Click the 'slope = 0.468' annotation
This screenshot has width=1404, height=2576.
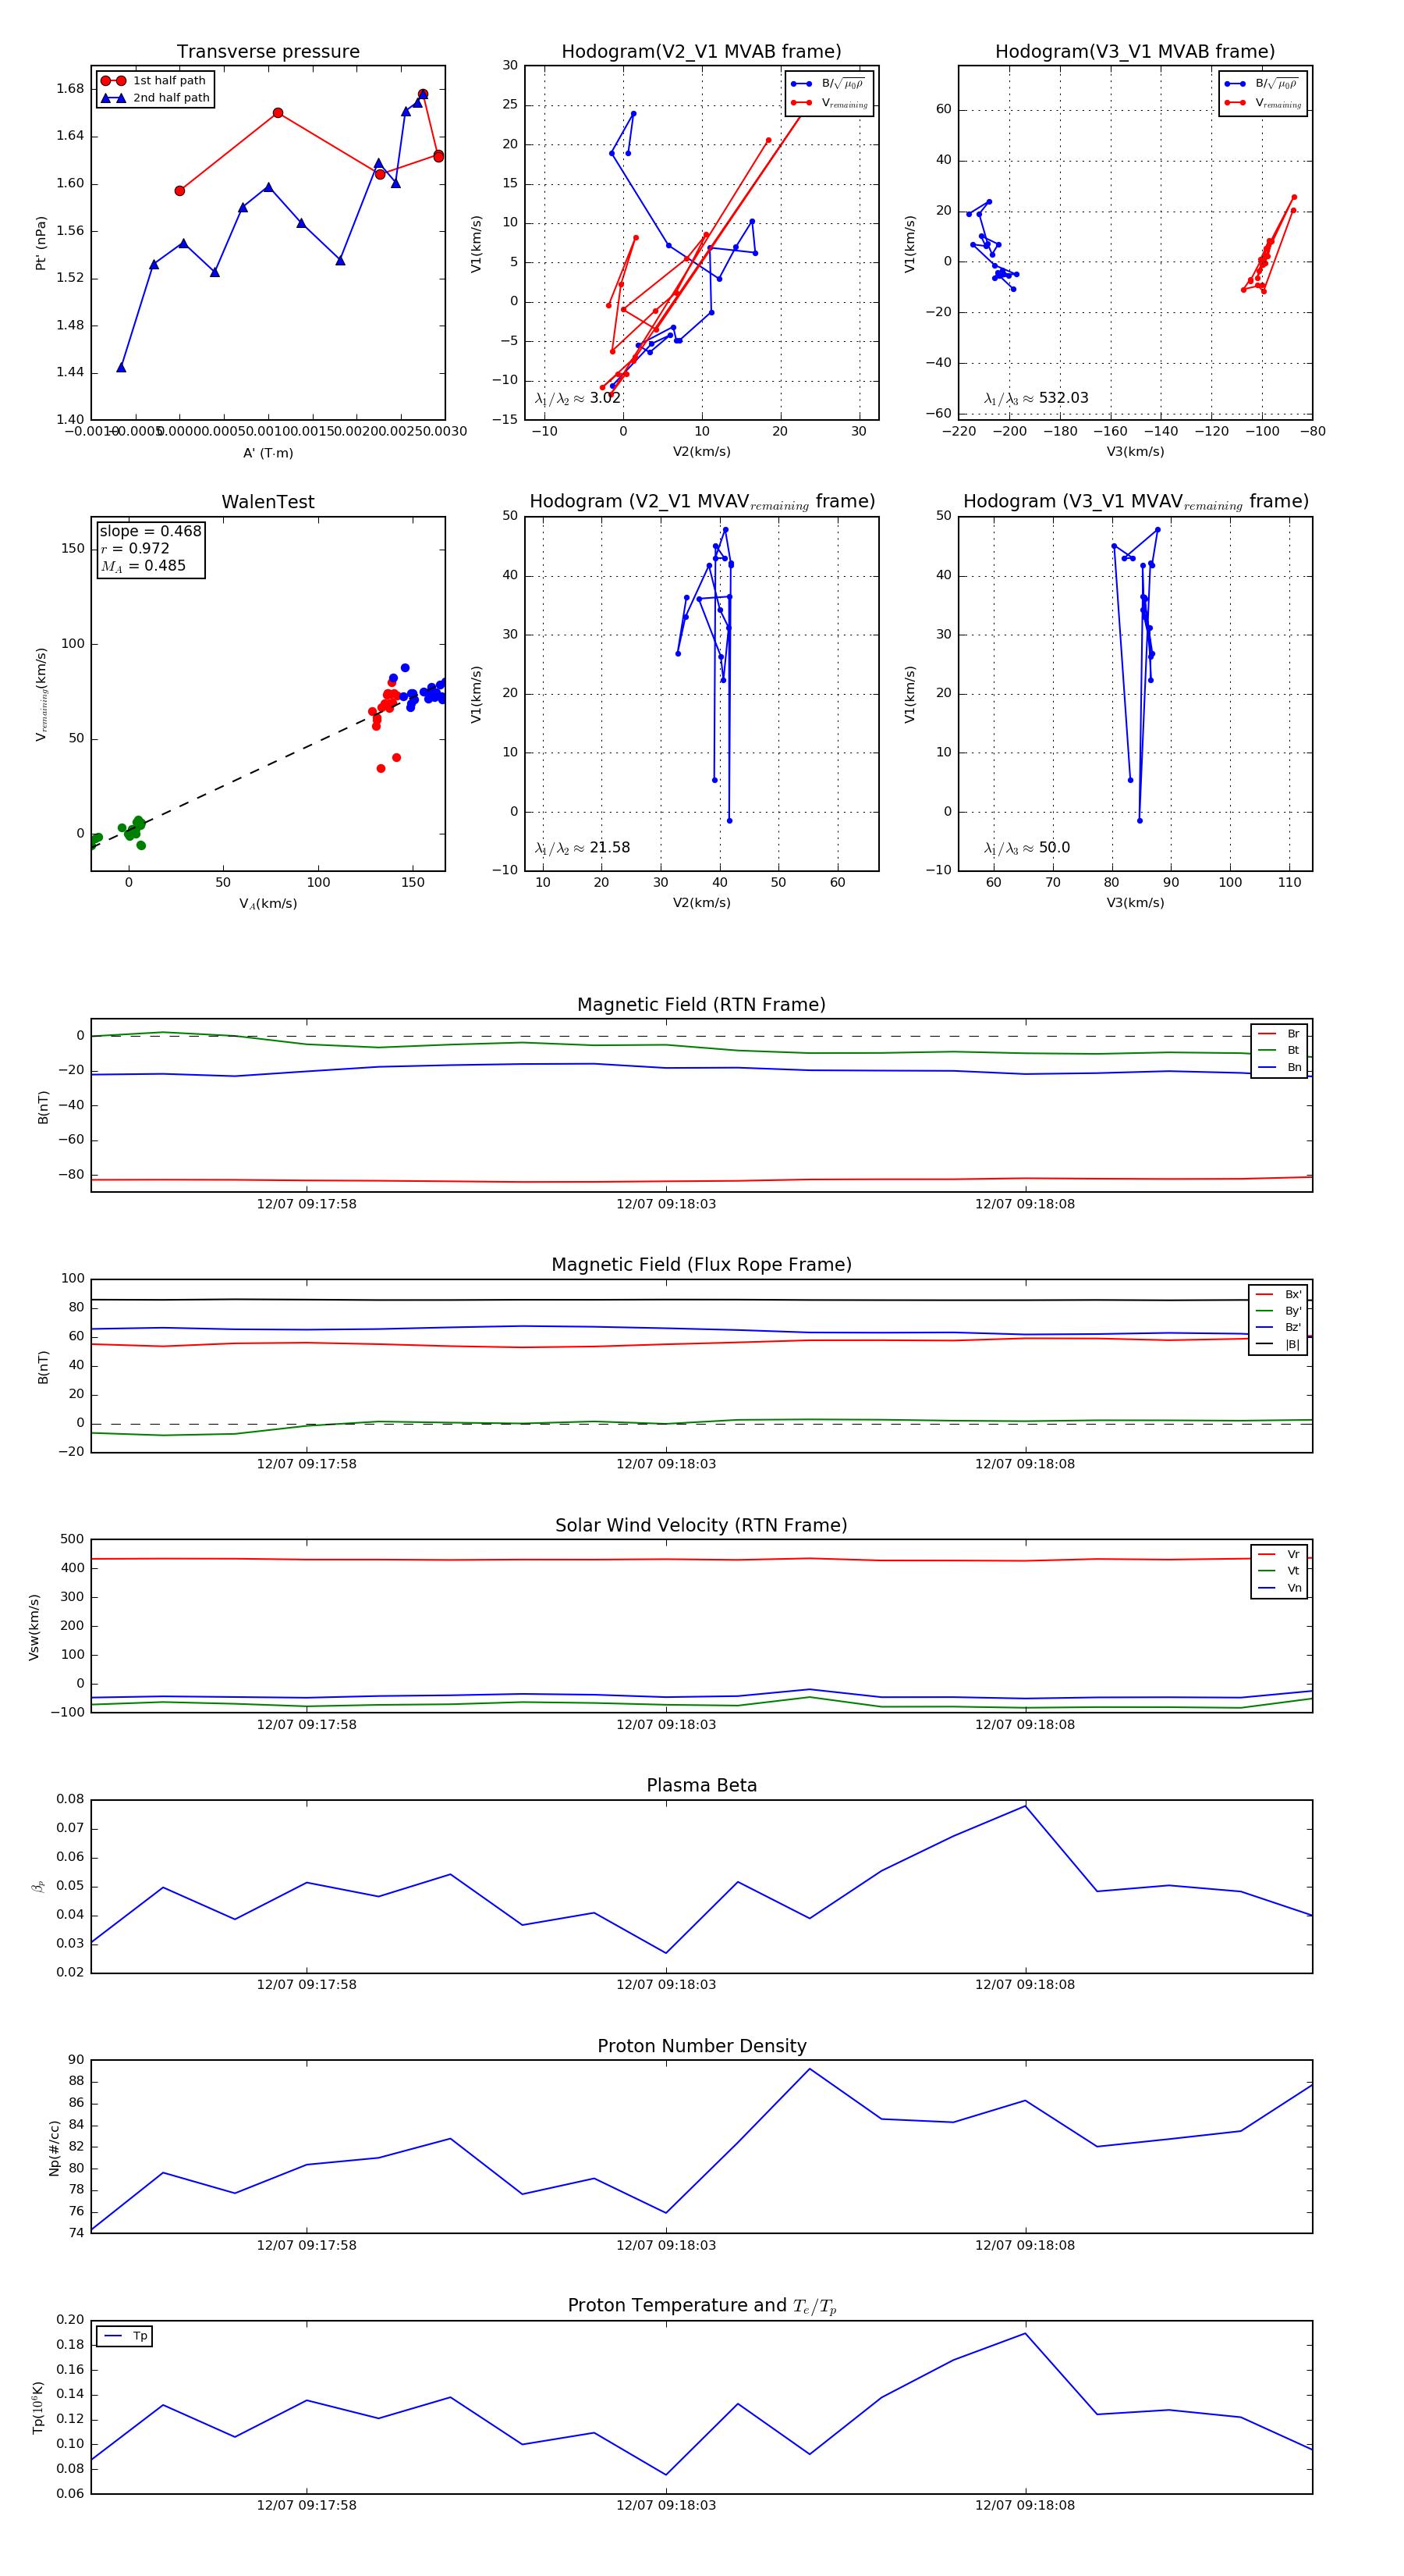(x=150, y=531)
